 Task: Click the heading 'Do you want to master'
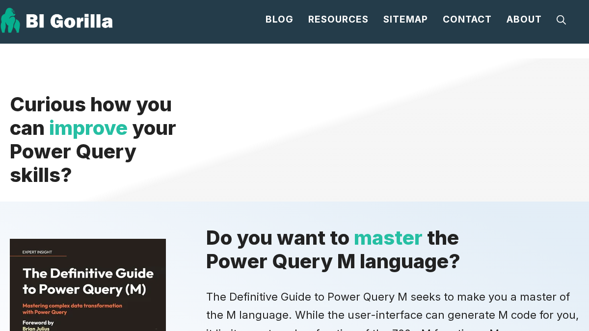click(333, 250)
